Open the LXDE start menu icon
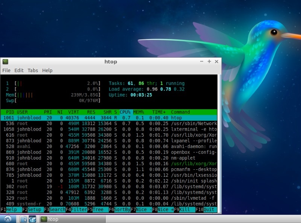Viewport: 301px width, 223px height. tap(8, 219)
